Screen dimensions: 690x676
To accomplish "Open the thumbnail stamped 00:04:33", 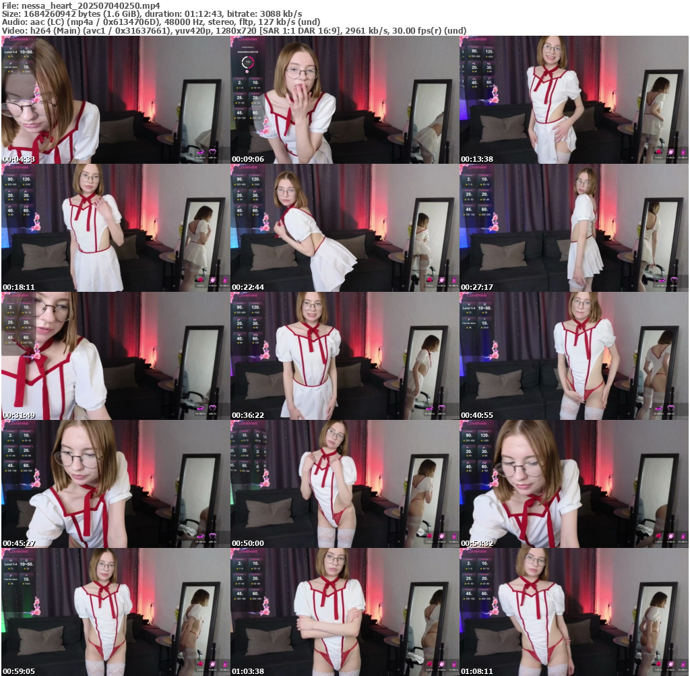I will pyautogui.click(x=115, y=100).
